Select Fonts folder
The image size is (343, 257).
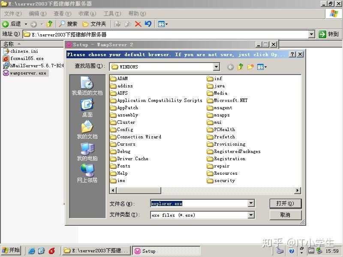120,166
